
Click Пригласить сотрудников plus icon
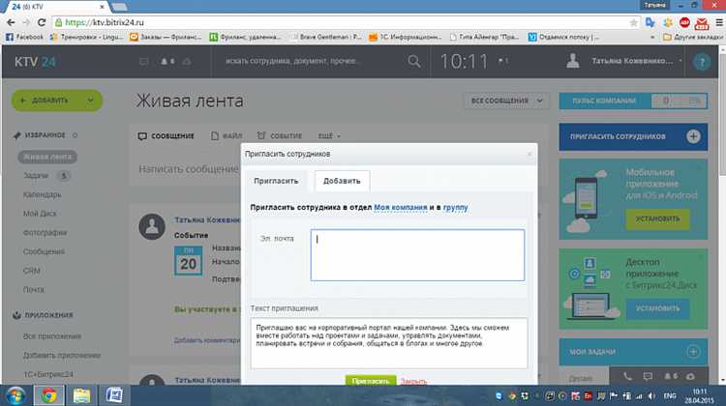pos(693,136)
